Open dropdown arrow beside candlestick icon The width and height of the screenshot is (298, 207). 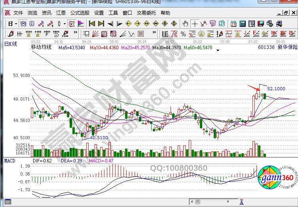[x=65, y=24]
